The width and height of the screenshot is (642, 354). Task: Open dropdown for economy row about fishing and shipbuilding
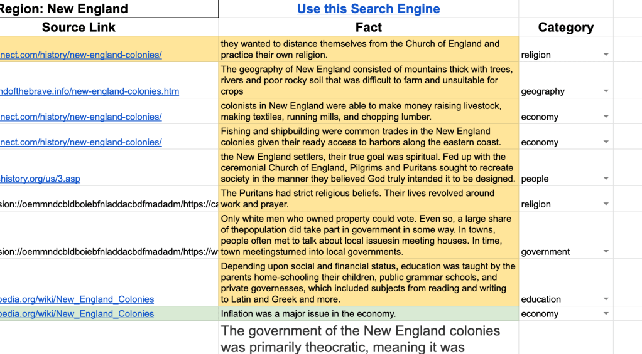(x=606, y=143)
